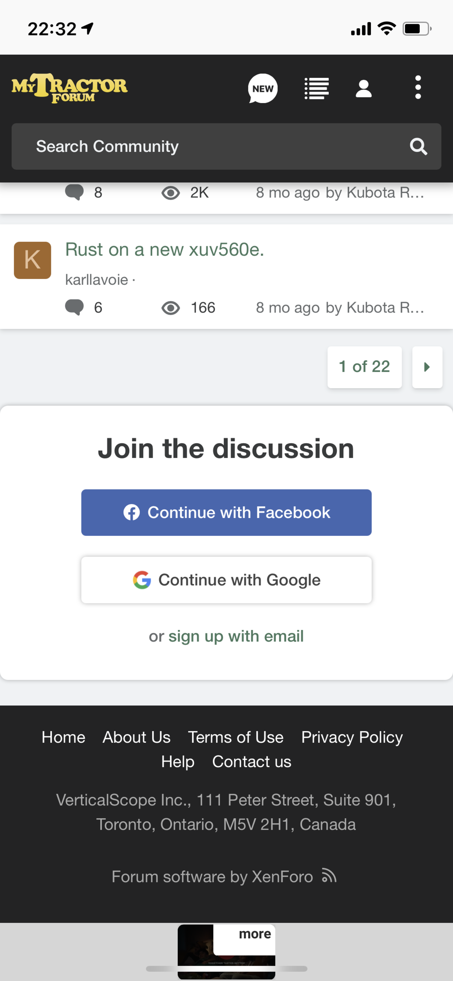This screenshot has height=981, width=453.
Task: Open the Privacy Policy link
Action: coord(352,737)
